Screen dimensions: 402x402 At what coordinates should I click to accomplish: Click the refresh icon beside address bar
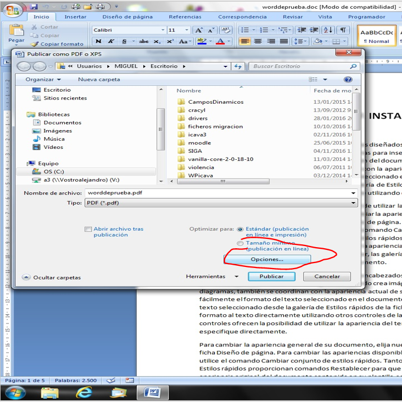(x=238, y=66)
